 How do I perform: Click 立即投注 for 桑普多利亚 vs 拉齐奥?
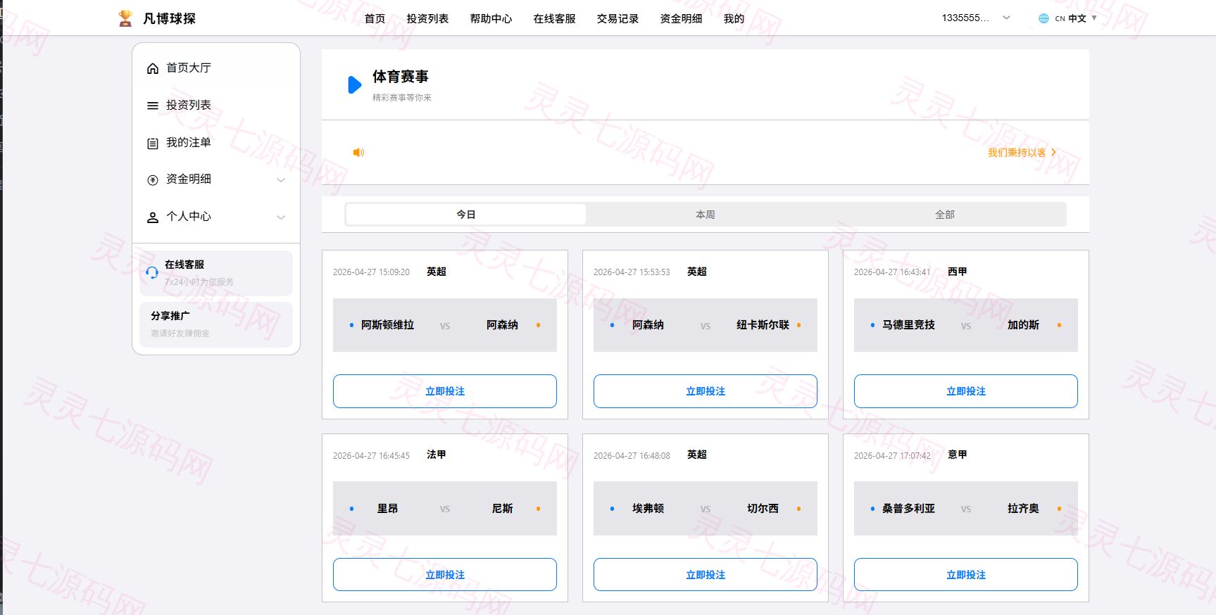coord(966,575)
